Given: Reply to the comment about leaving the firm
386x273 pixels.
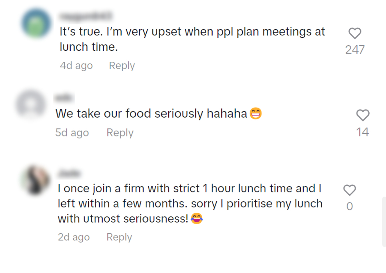Looking at the screenshot, I should (119, 237).
